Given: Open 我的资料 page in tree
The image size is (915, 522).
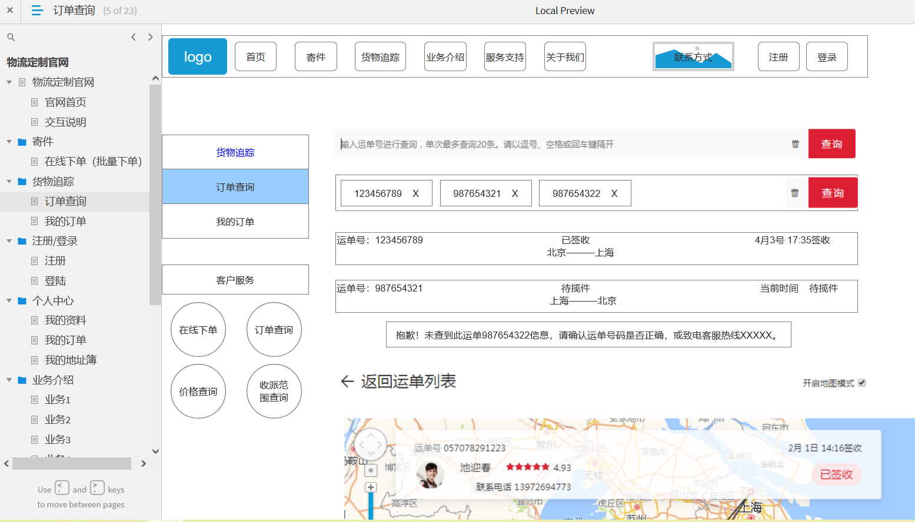Looking at the screenshot, I should tap(65, 320).
